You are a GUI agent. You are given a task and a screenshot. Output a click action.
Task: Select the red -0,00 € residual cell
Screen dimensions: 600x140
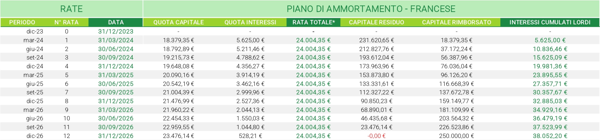pyautogui.click(x=377, y=136)
